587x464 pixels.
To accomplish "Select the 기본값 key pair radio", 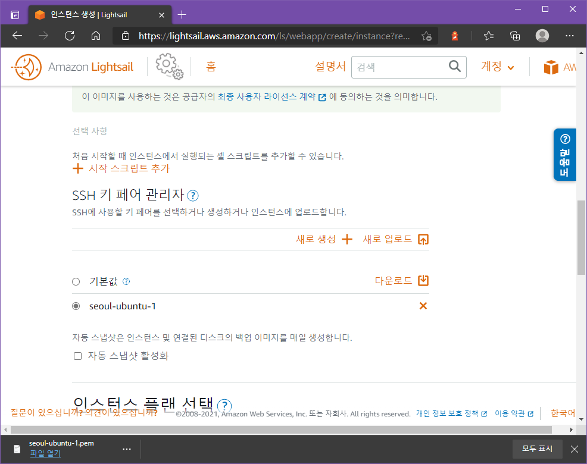I will point(76,281).
